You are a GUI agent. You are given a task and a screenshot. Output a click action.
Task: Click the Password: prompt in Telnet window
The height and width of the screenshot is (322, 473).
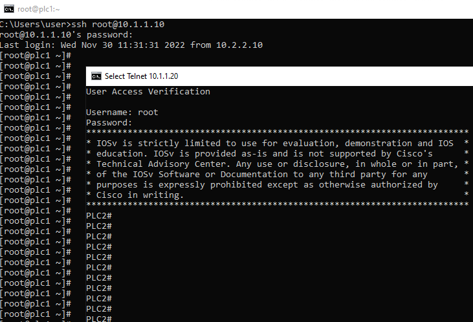(x=109, y=123)
